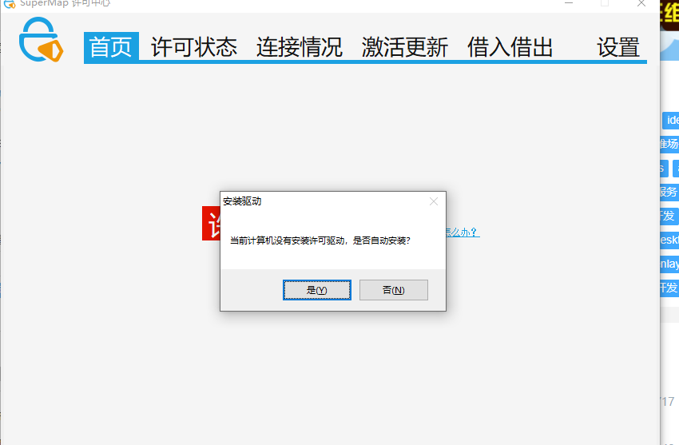Close the SuperMap license center window
679x445 pixels.
pos(641,3)
